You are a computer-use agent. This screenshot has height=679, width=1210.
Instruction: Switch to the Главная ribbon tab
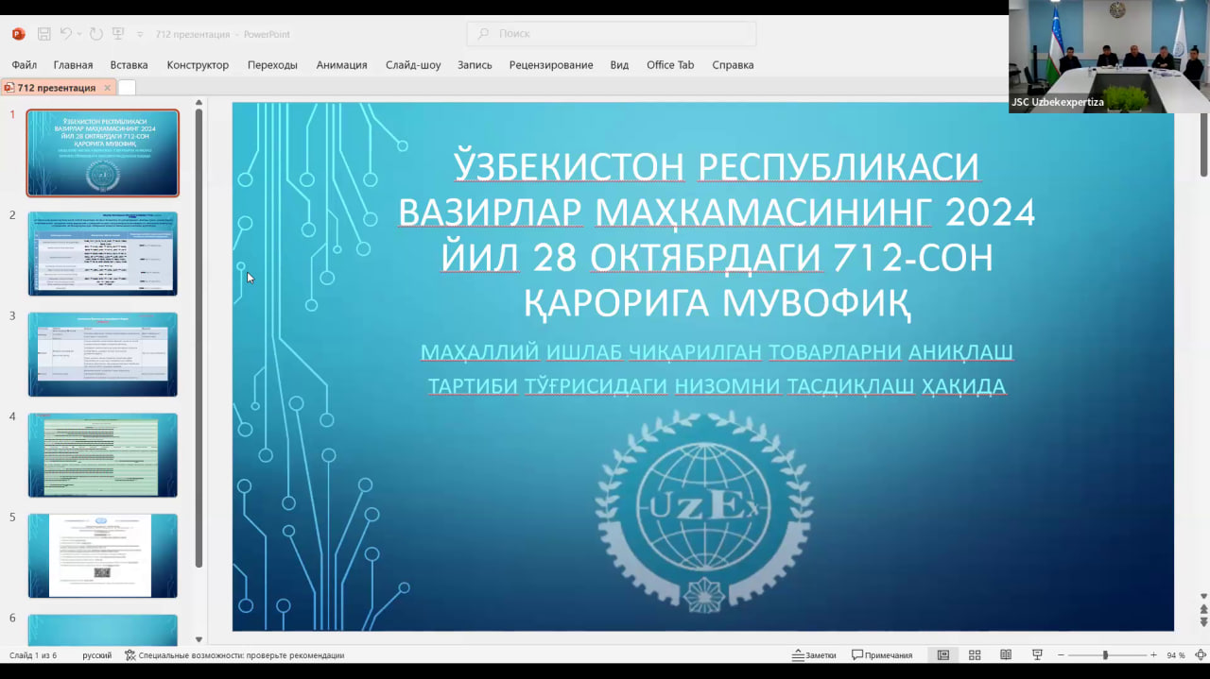[73, 65]
